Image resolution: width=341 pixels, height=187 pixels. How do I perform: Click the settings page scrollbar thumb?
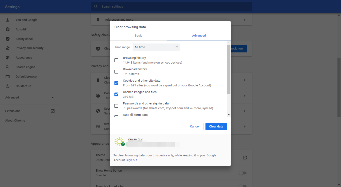pyautogui.click(x=339, y=87)
